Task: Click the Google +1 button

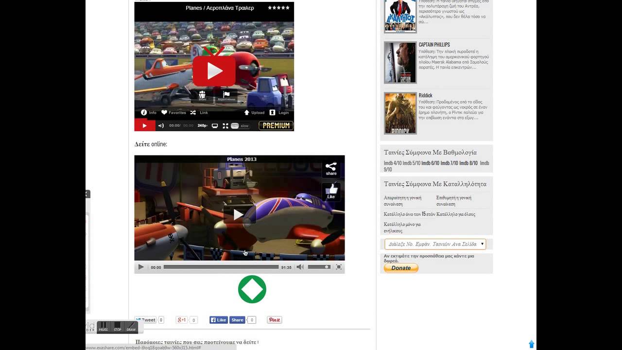Action: coord(182,320)
